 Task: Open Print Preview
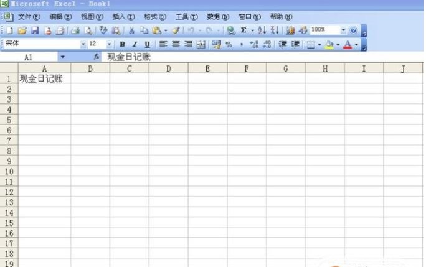(88, 30)
